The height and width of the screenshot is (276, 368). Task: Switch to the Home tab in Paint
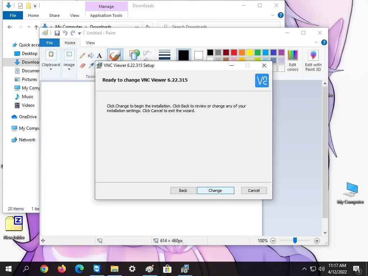[x=70, y=43]
